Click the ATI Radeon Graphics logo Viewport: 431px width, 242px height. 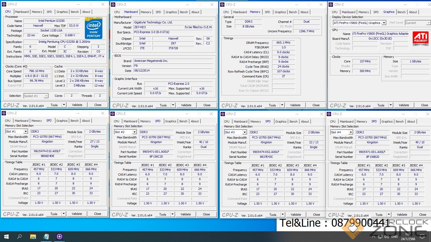[x=420, y=39]
